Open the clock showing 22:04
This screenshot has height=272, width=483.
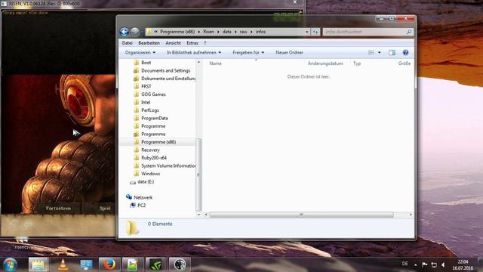pos(463,264)
